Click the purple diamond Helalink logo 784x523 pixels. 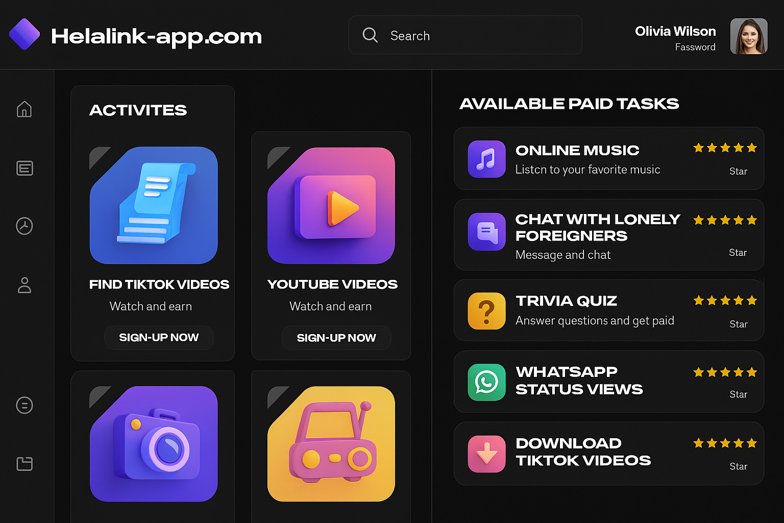[x=24, y=34]
